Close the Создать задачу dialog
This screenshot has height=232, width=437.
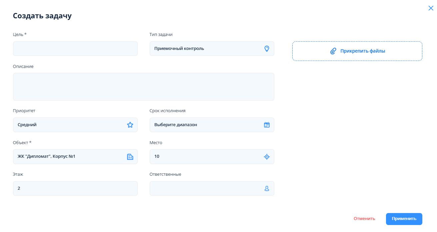(x=431, y=8)
